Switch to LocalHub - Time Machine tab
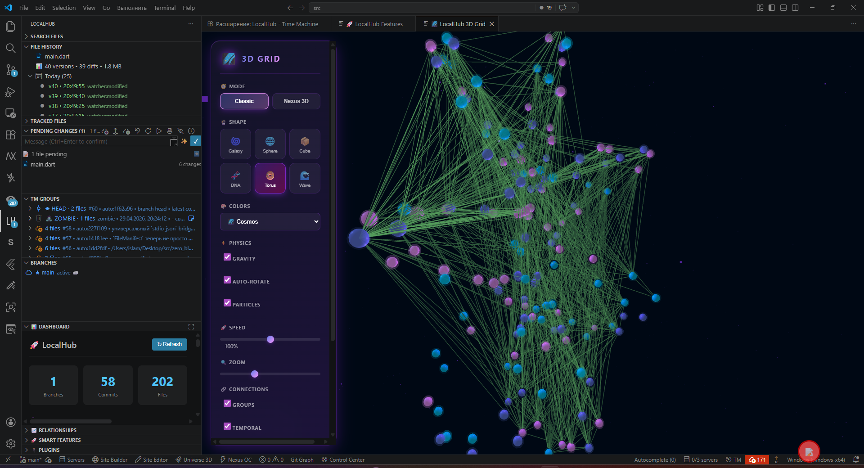This screenshot has height=468, width=864. (x=266, y=24)
